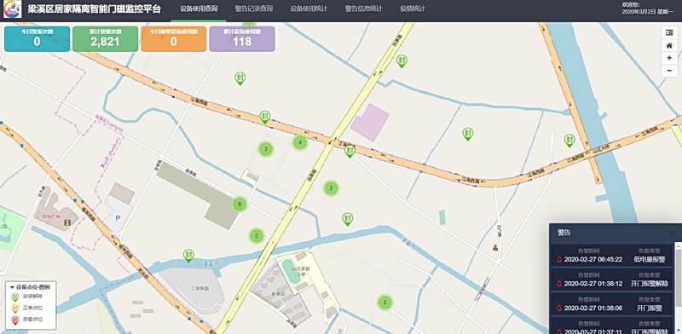Click the cluster marker showing 4
The image size is (682, 334).
(x=300, y=142)
